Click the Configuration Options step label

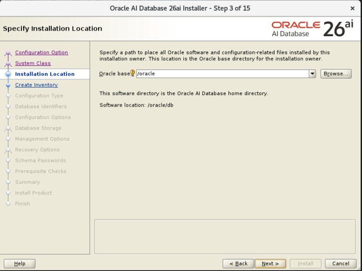pyautogui.click(x=43, y=117)
